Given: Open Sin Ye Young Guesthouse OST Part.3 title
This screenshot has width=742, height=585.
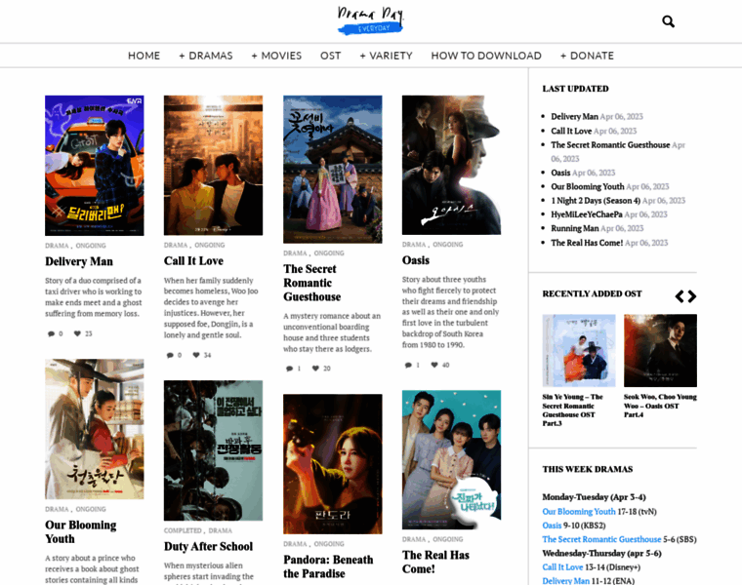Looking at the screenshot, I should [572, 410].
